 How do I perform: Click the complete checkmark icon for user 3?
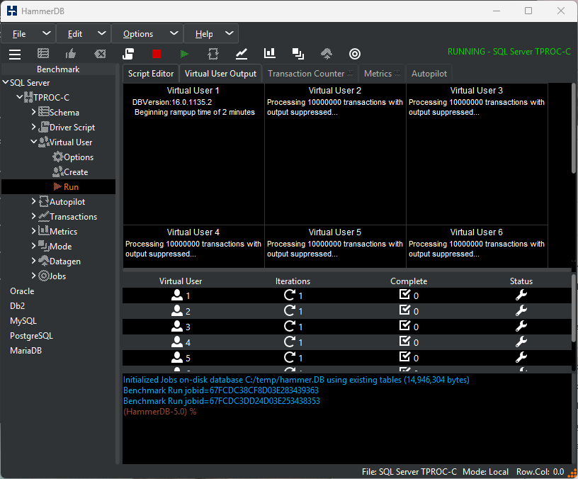[404, 325]
